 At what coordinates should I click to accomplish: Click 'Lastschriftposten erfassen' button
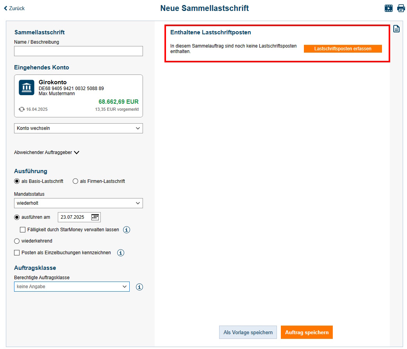pyautogui.click(x=343, y=49)
